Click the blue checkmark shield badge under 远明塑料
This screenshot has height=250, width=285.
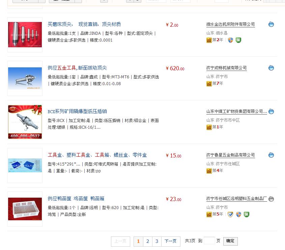230,215
